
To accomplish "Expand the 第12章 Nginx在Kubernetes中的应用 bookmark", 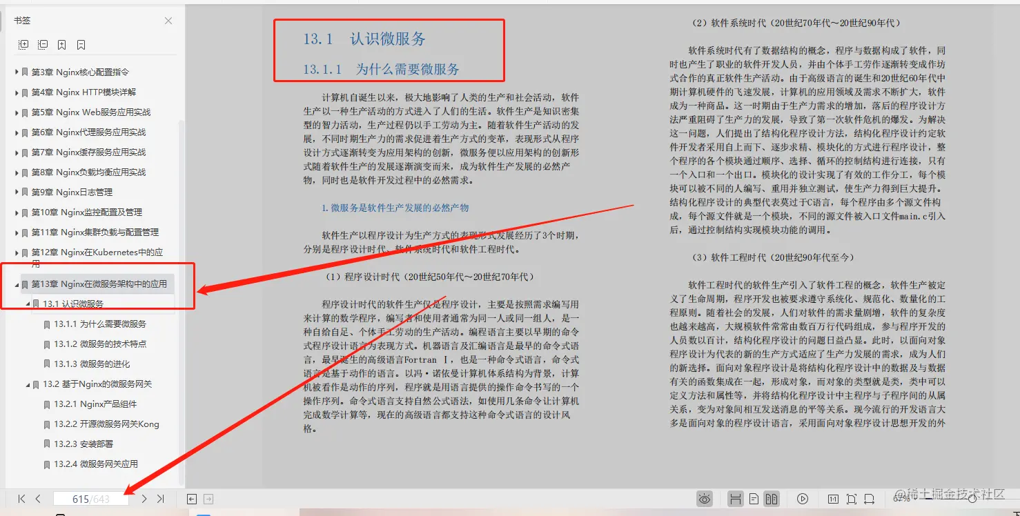I will 17,252.
